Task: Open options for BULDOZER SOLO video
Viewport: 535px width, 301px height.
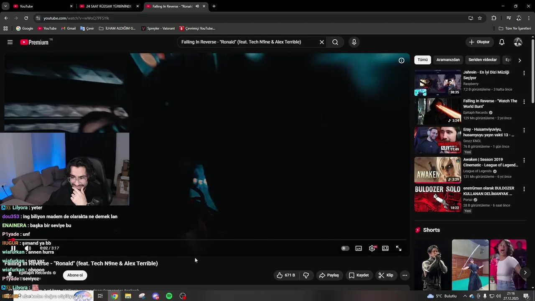Action: pyautogui.click(x=524, y=189)
